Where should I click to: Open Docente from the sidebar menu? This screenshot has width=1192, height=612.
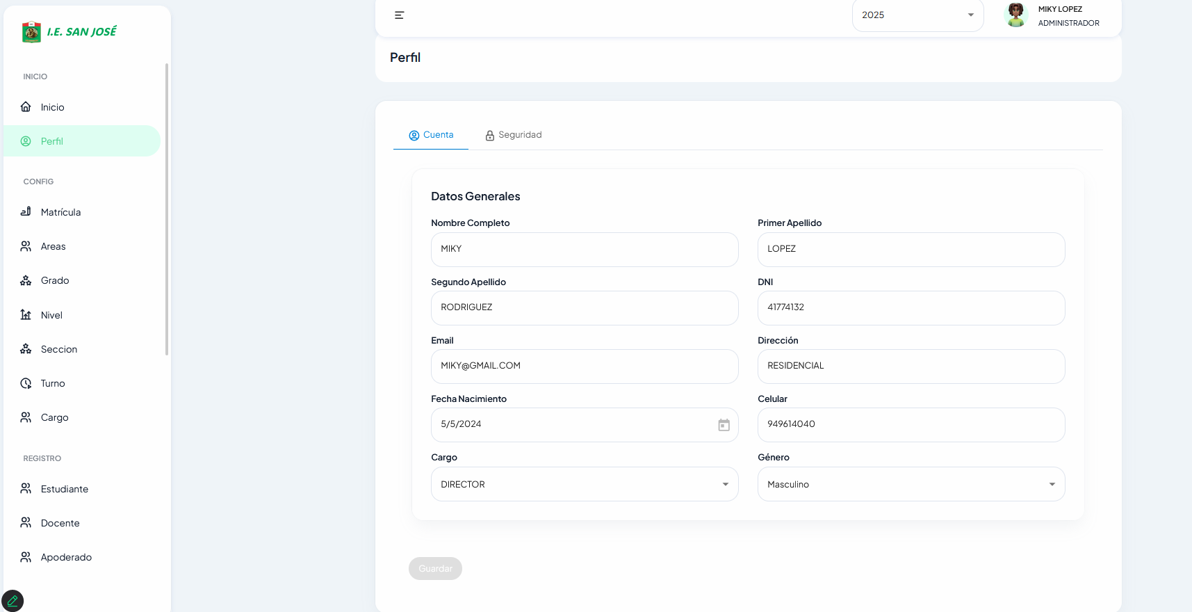60,523
